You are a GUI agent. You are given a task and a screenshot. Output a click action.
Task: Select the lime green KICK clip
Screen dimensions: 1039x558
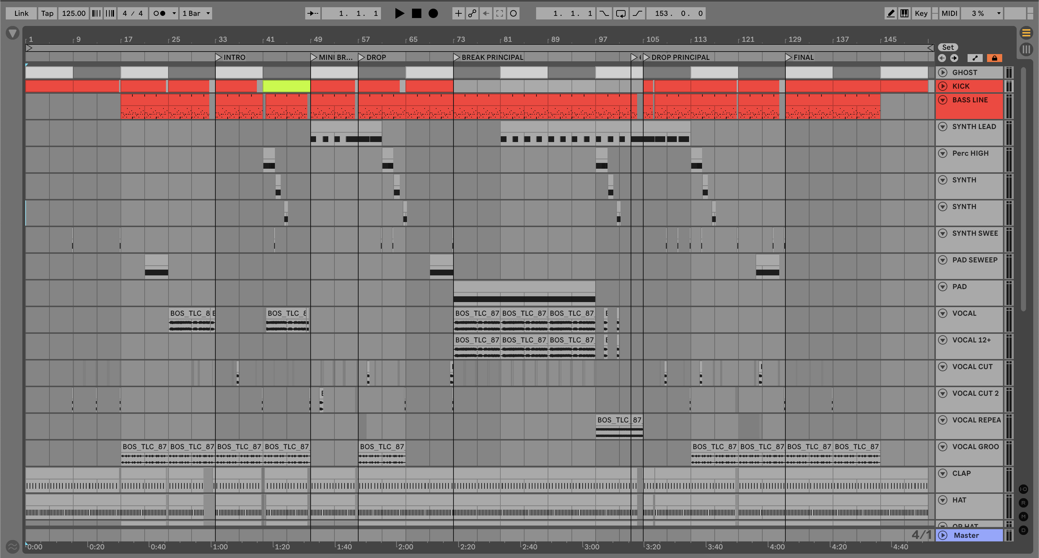(286, 86)
